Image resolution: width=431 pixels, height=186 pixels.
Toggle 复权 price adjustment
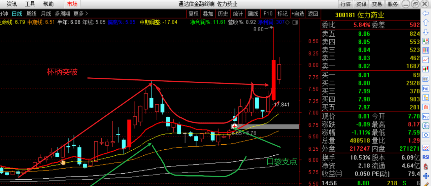(194, 13)
